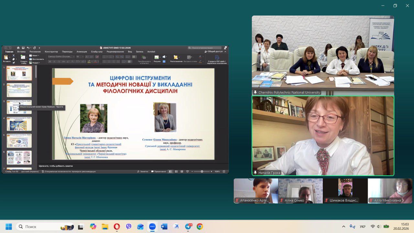The height and width of the screenshot is (233, 414).
Task: Click the Save icon in PowerPoint title bar
Action: (x=23, y=48)
